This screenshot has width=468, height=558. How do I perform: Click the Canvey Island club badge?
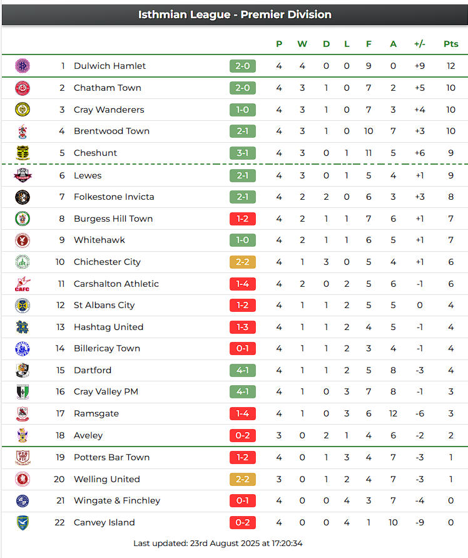pyautogui.click(x=23, y=522)
